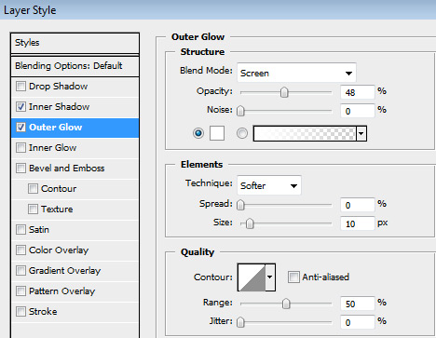This screenshot has height=338, width=436.
Task: Select the gradient glow radio button
Action: tap(242, 133)
